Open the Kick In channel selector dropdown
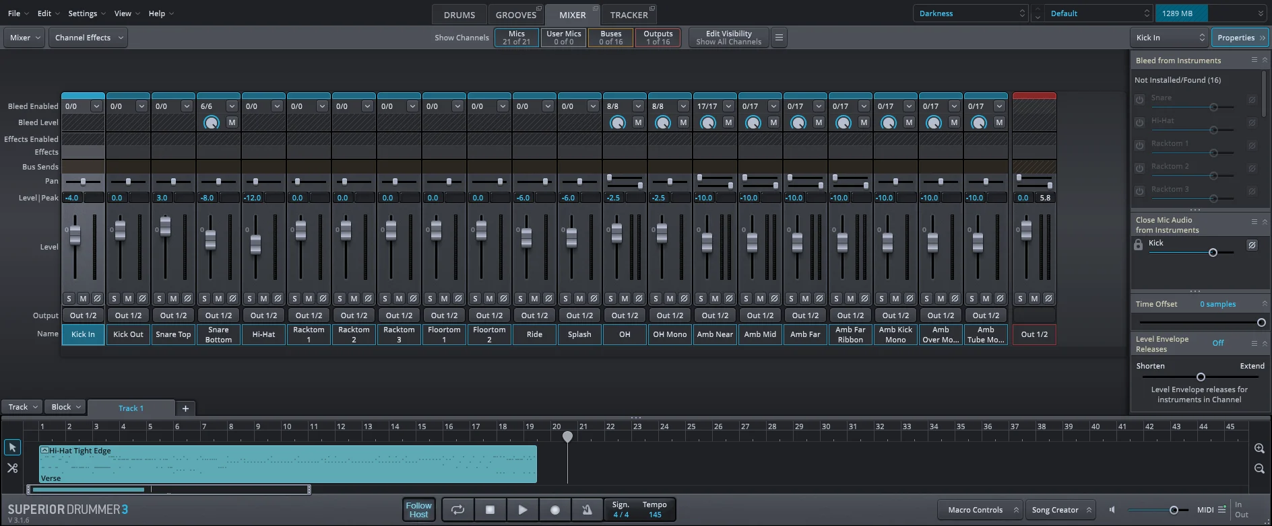The height and width of the screenshot is (526, 1272). click(x=1170, y=38)
